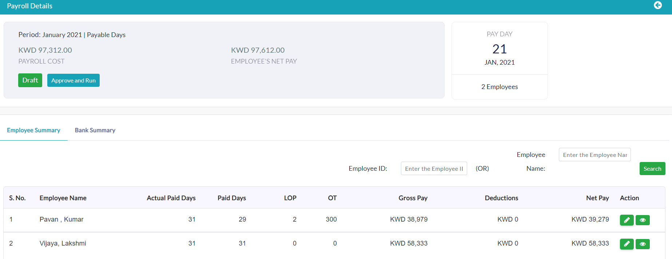
Task: Click the Action column header
Action: tap(629, 198)
